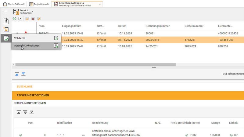Screen dimensions: 244x137
Task: Click entry date 11.02.2025 15:41
Action: 73,33
